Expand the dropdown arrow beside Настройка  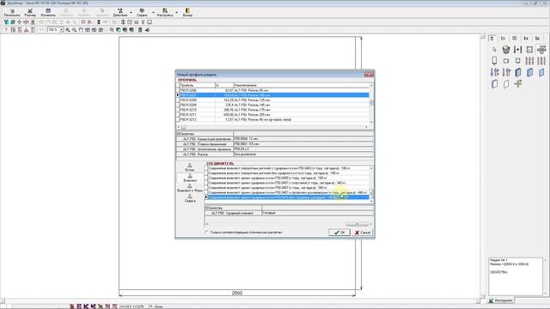176,13
